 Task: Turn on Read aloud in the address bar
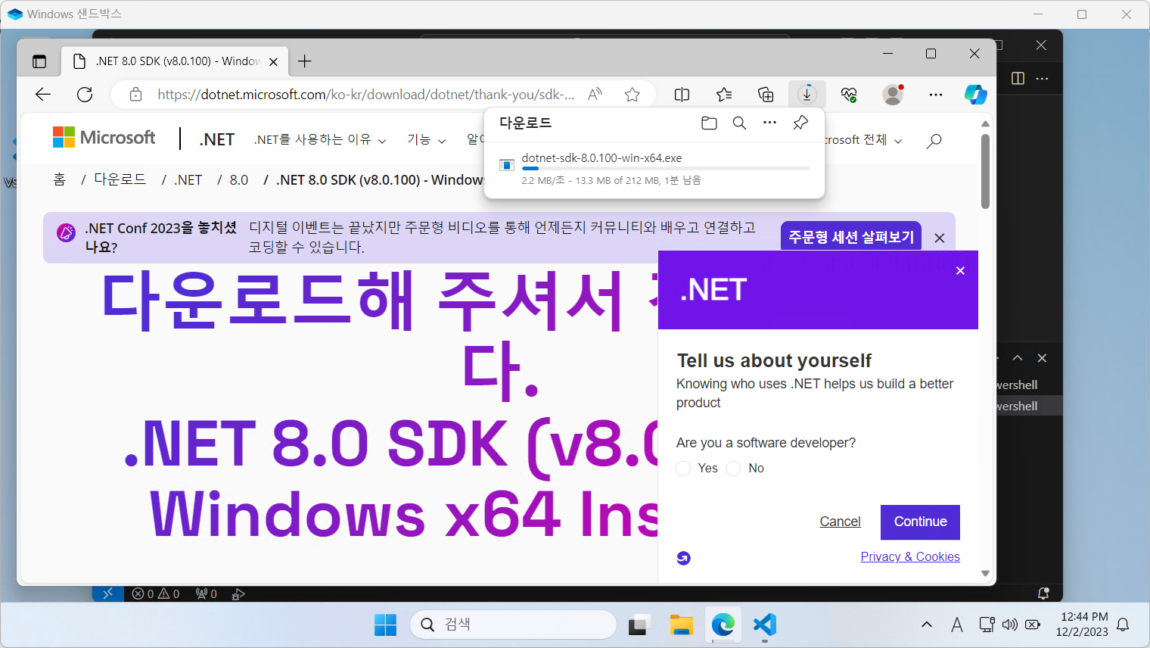pyautogui.click(x=595, y=95)
